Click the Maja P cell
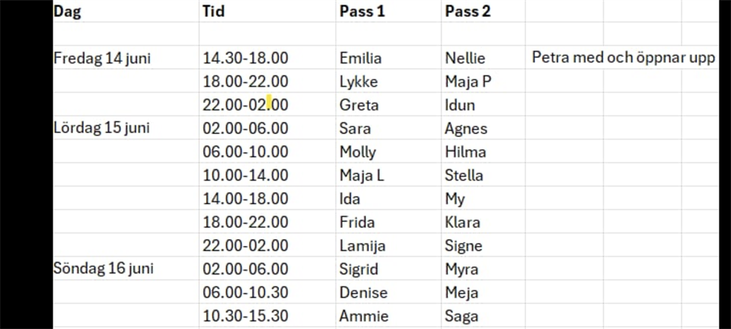Image resolution: width=731 pixels, height=329 pixels. [x=468, y=81]
